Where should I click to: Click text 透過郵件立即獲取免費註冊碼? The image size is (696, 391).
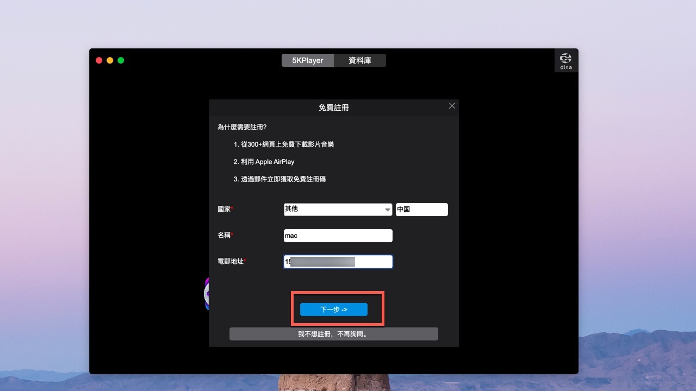click(283, 179)
